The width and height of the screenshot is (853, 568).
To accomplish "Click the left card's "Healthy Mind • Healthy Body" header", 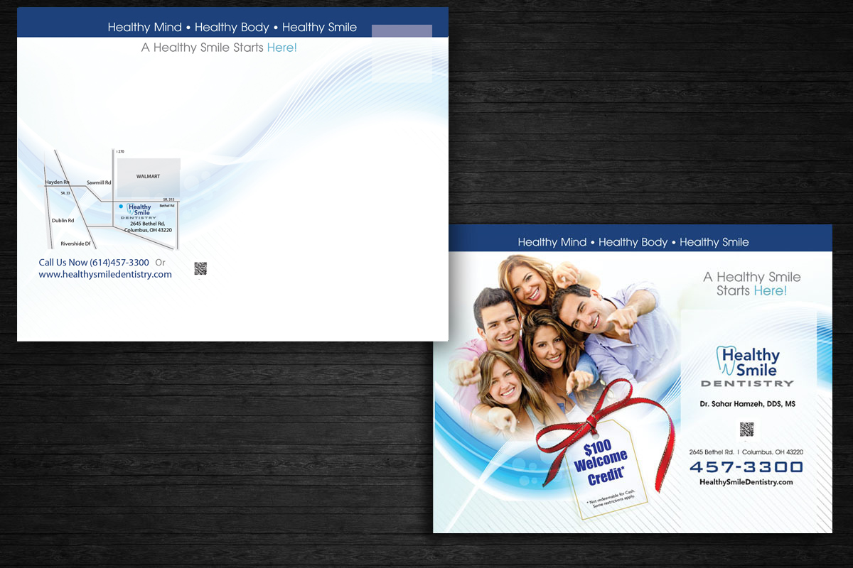I will (232, 28).
